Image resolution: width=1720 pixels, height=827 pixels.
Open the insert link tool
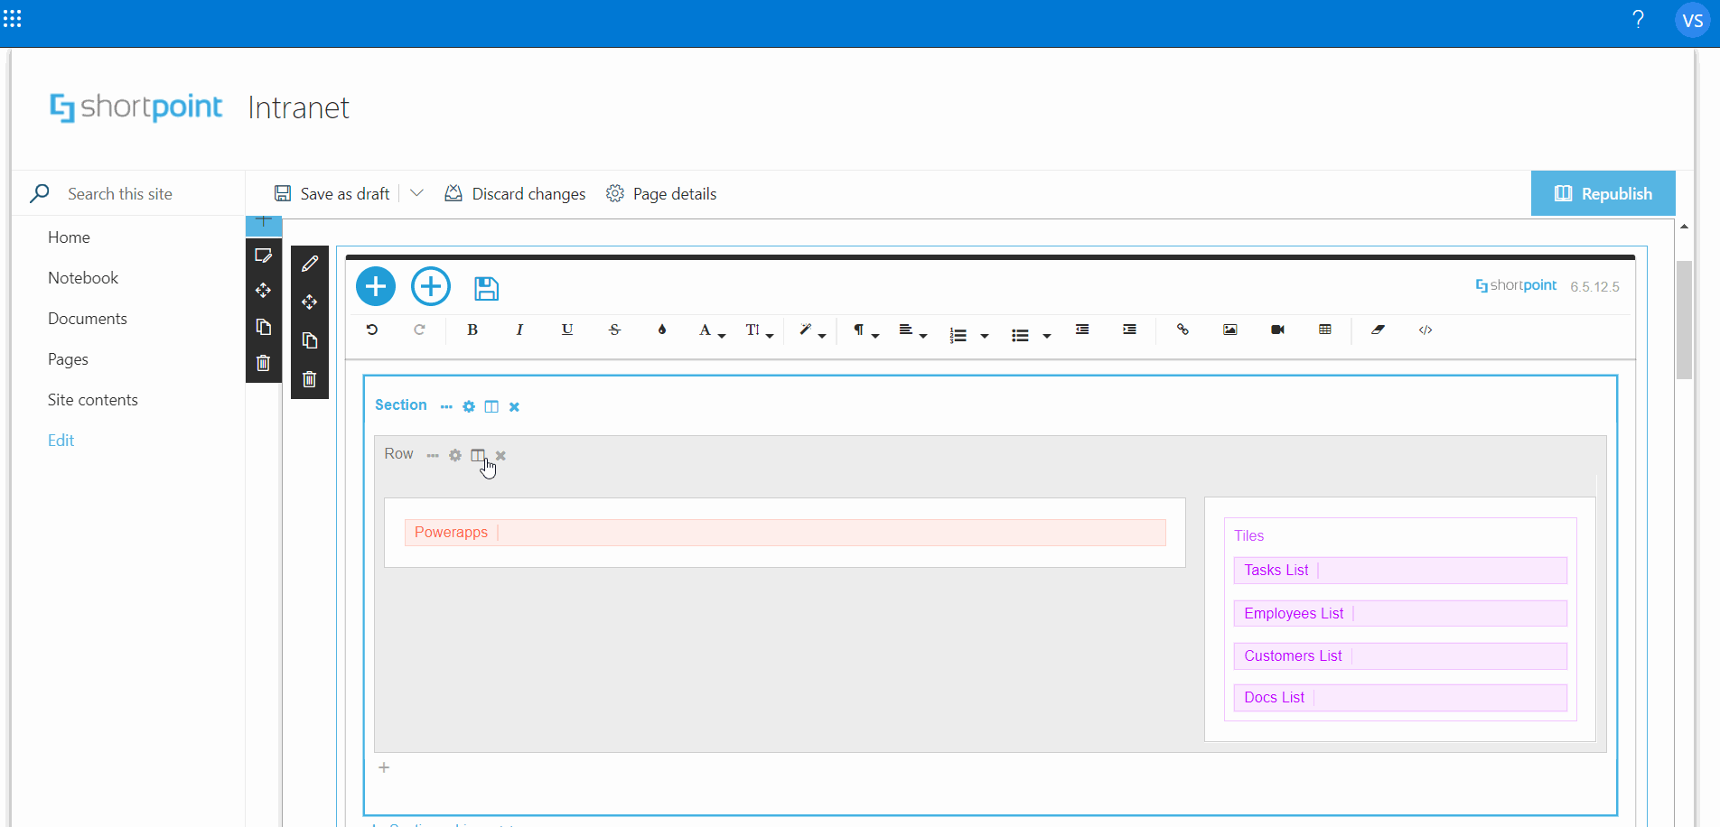point(1182,330)
